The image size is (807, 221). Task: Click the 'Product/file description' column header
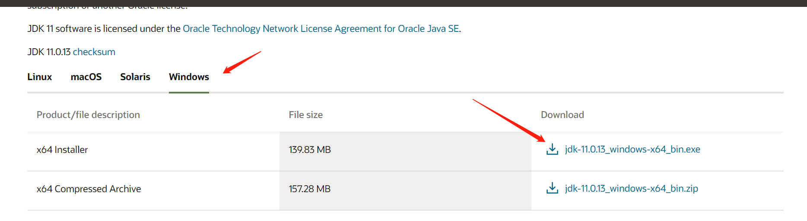(x=88, y=115)
